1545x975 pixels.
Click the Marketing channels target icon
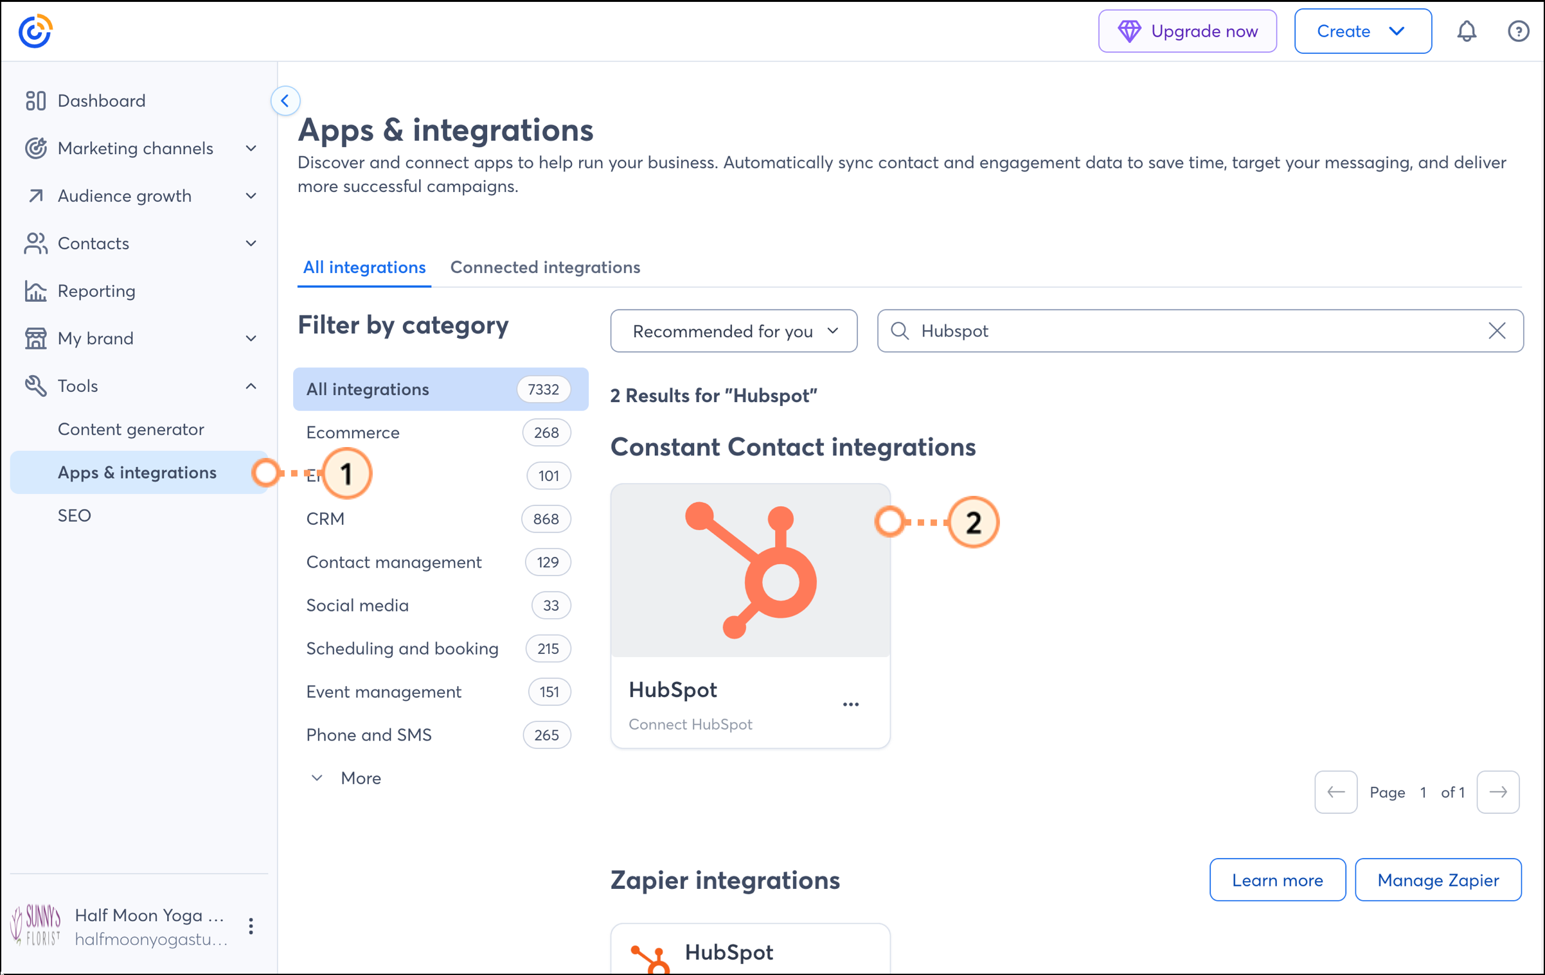coord(35,148)
